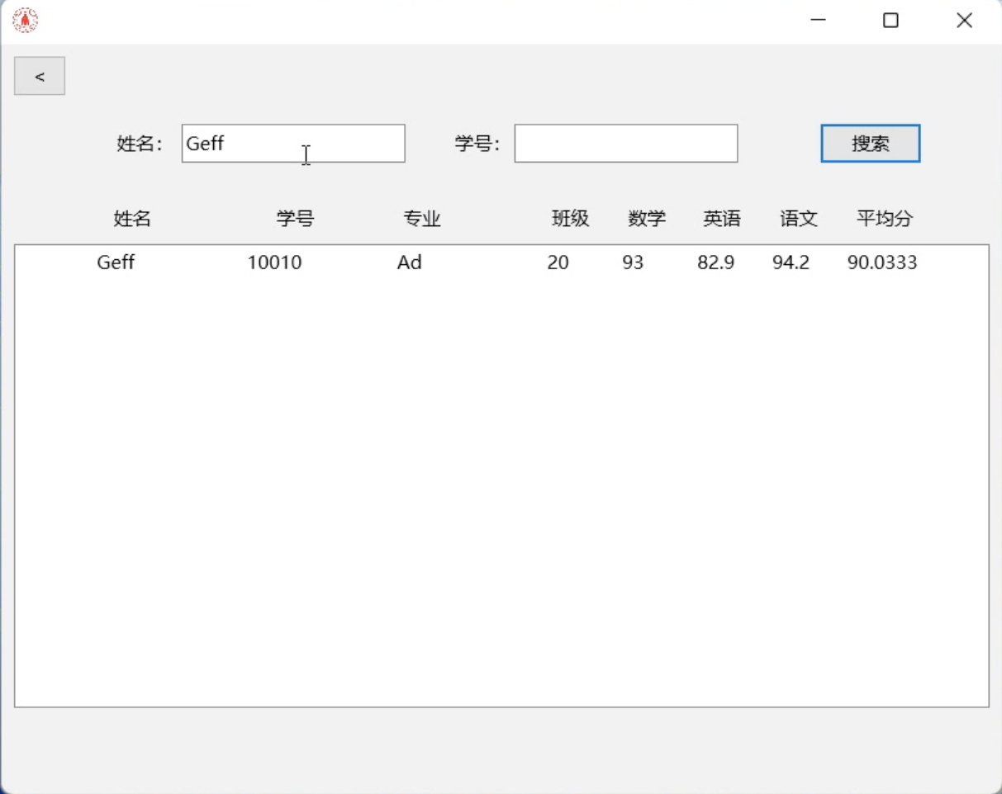Screen dimensions: 1002x794
Task: Select the 姓名 column header
Action: 131,218
